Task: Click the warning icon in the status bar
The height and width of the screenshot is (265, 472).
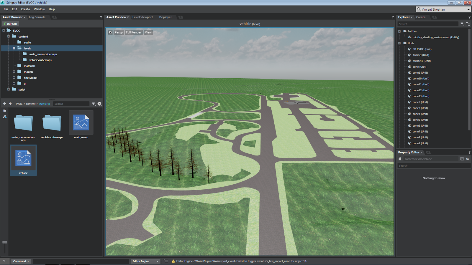Action: (173, 261)
